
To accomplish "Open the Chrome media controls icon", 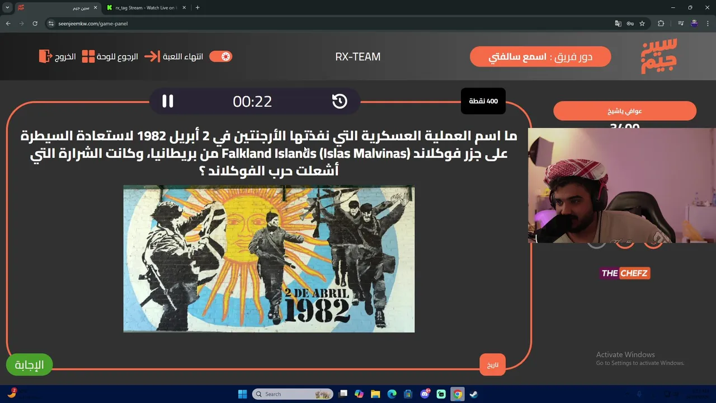I will (x=681, y=24).
